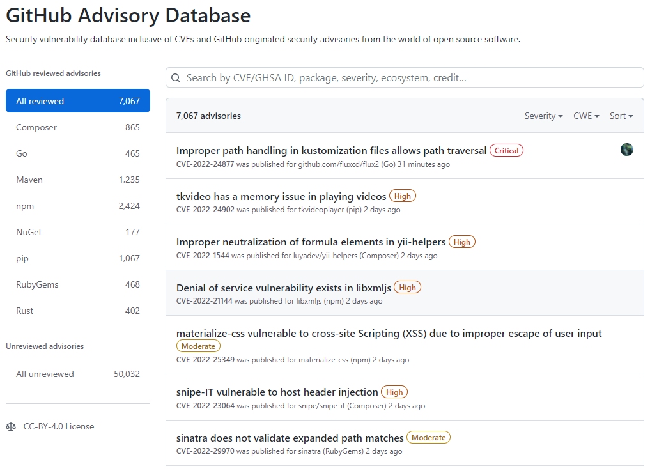This screenshot has height=471, width=650.
Task: Click the High badge on yii-helpers advisory
Action: coord(462,242)
